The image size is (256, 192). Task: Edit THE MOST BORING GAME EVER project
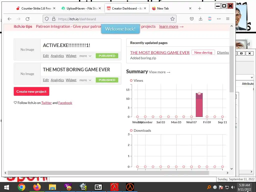(46, 80)
